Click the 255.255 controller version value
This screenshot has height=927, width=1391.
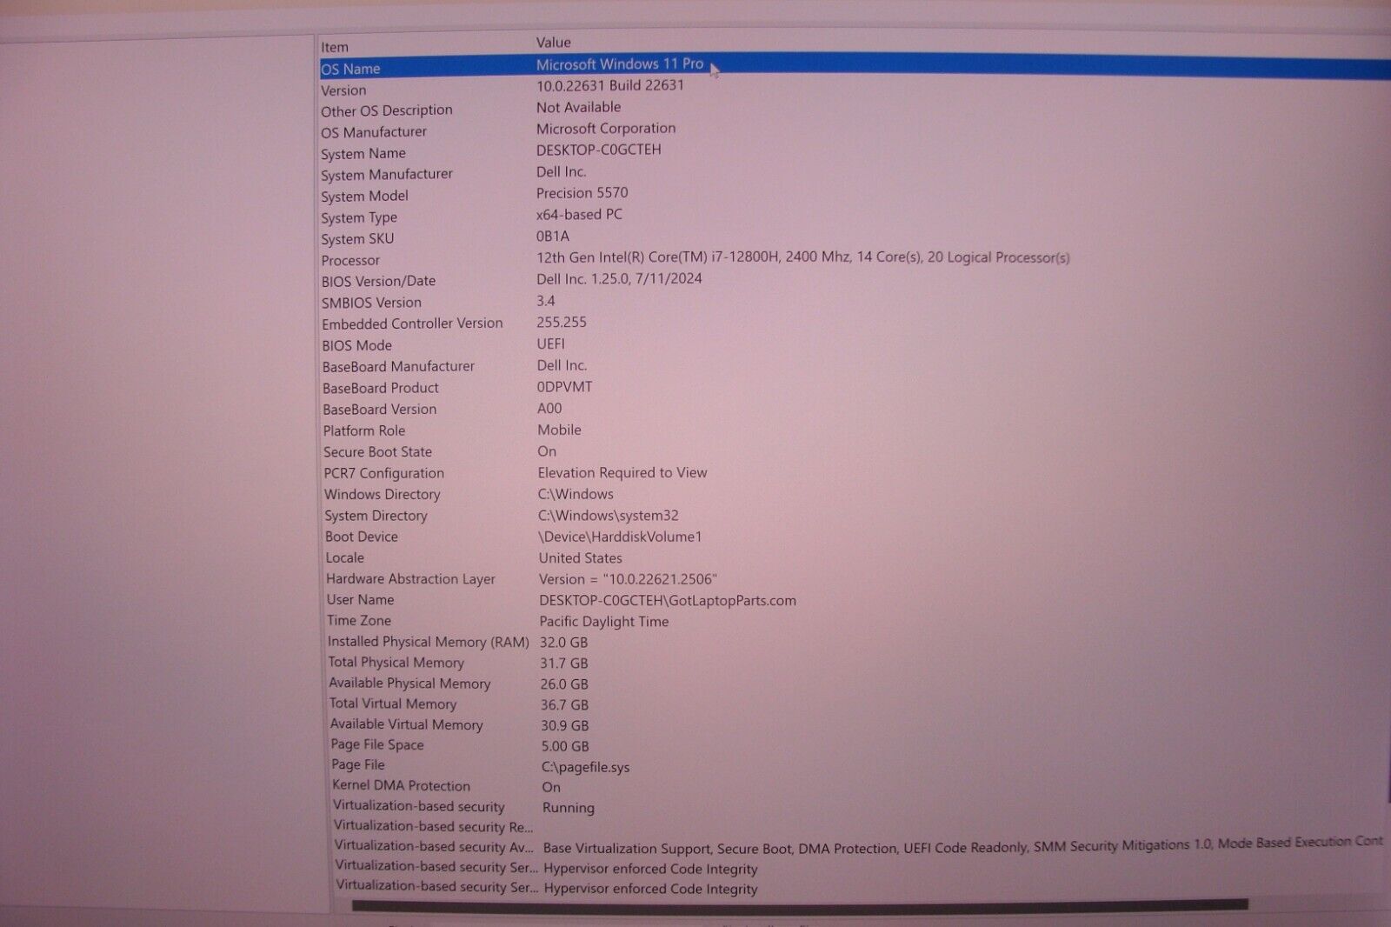(x=562, y=322)
